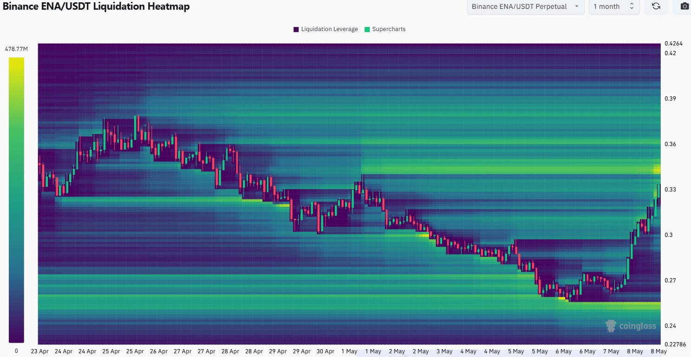
Task: Click the 478.77M maximum scale value
Action: coord(16,49)
